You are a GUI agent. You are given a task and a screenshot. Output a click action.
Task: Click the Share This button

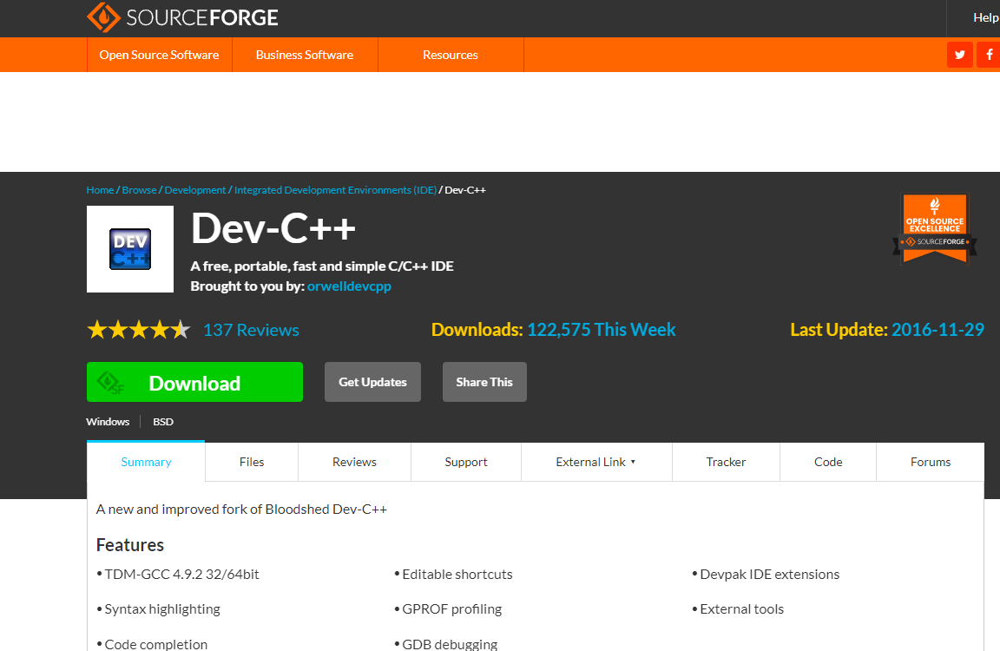tap(484, 382)
